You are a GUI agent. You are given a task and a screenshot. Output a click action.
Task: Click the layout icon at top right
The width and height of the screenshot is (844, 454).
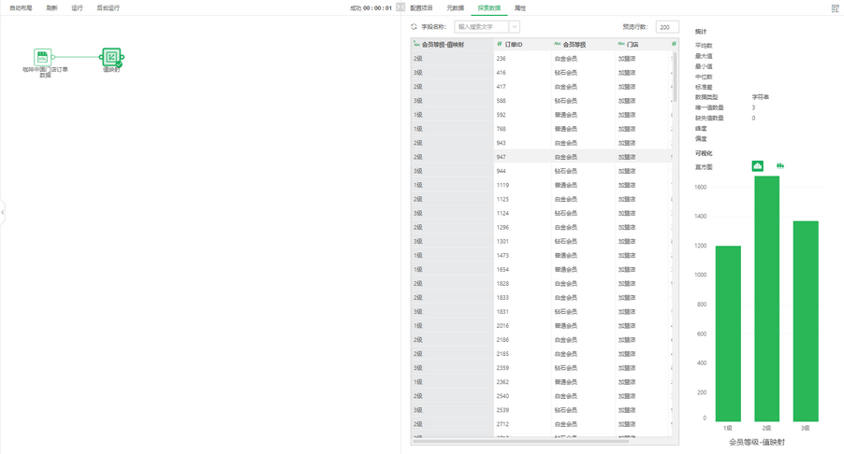[836, 8]
